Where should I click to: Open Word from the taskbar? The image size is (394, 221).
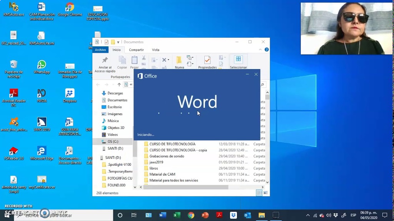point(163,215)
